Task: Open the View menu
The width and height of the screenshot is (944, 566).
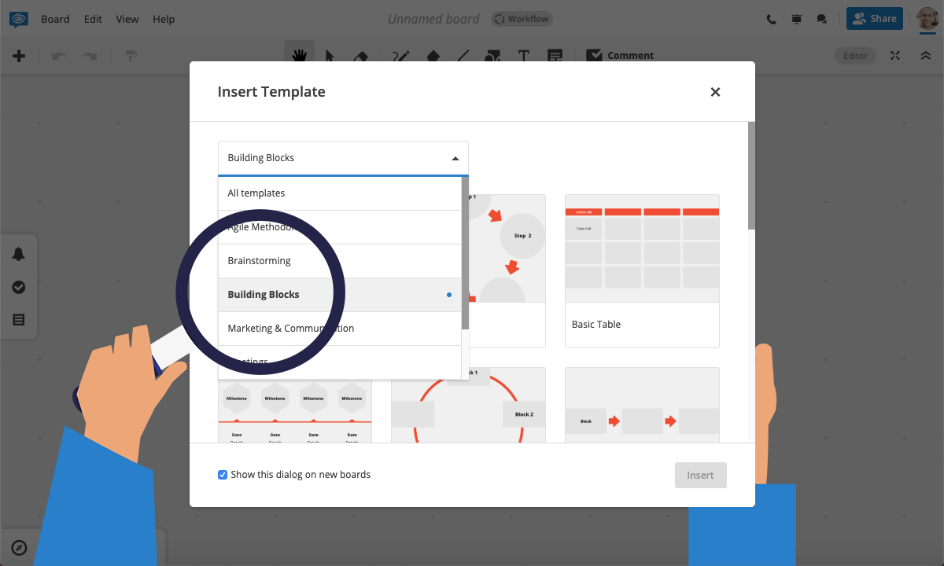Action: 127,19
